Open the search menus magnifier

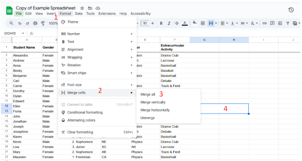[x=12, y=23]
